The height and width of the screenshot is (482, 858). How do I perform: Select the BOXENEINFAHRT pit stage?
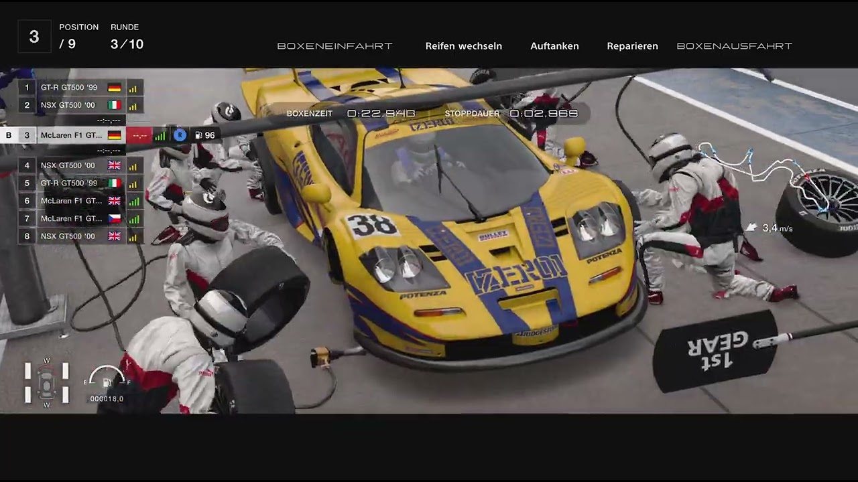pyautogui.click(x=334, y=46)
